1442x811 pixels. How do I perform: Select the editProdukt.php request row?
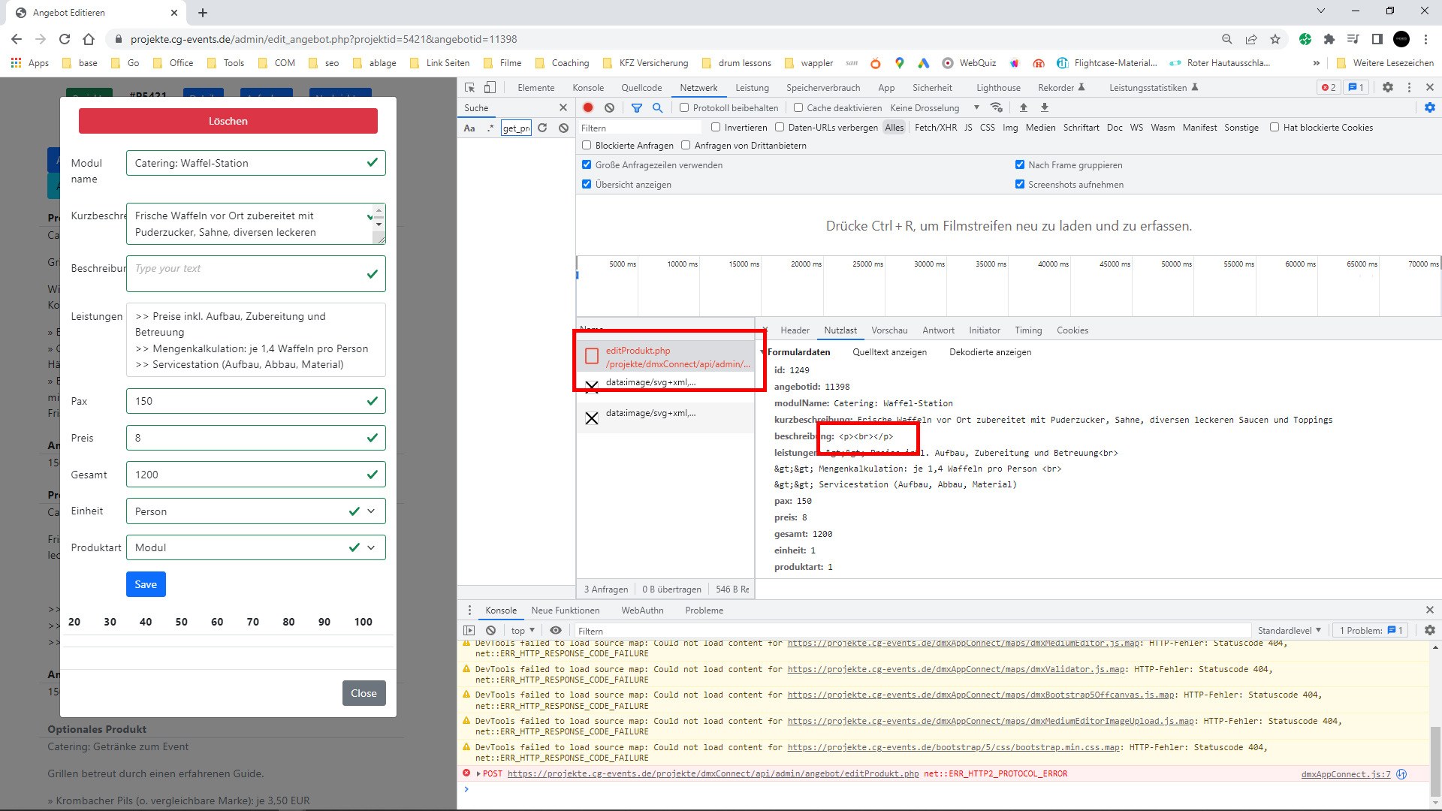coord(666,357)
